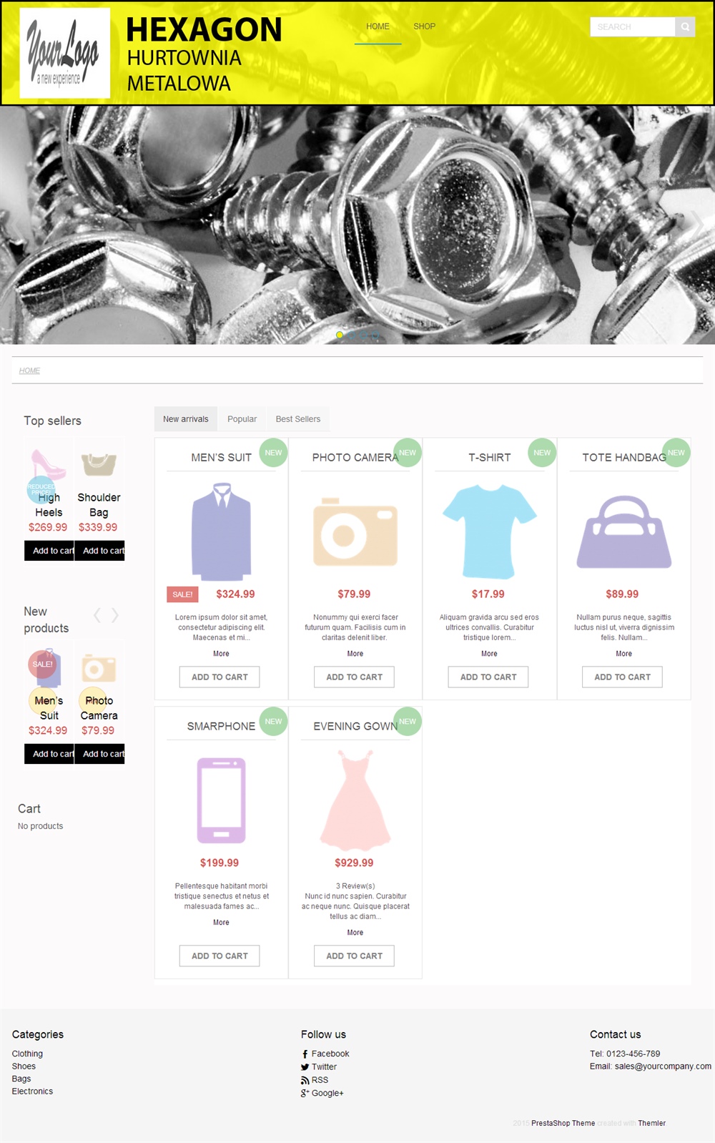715x1143 pixels.
Task: Select the first yellow slider dot
Action: click(340, 335)
